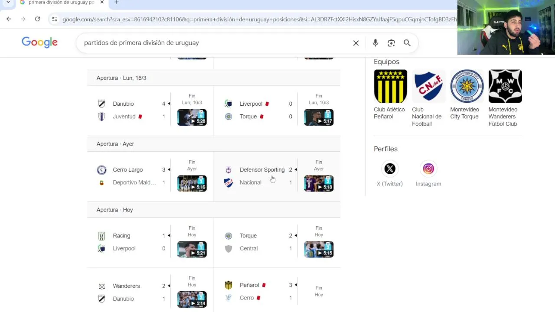
Task: Click the Club Nacional de Football label
Action: [427, 117]
